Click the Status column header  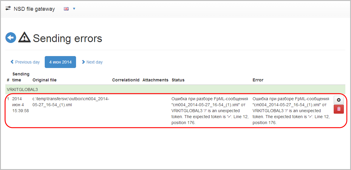(x=178, y=80)
